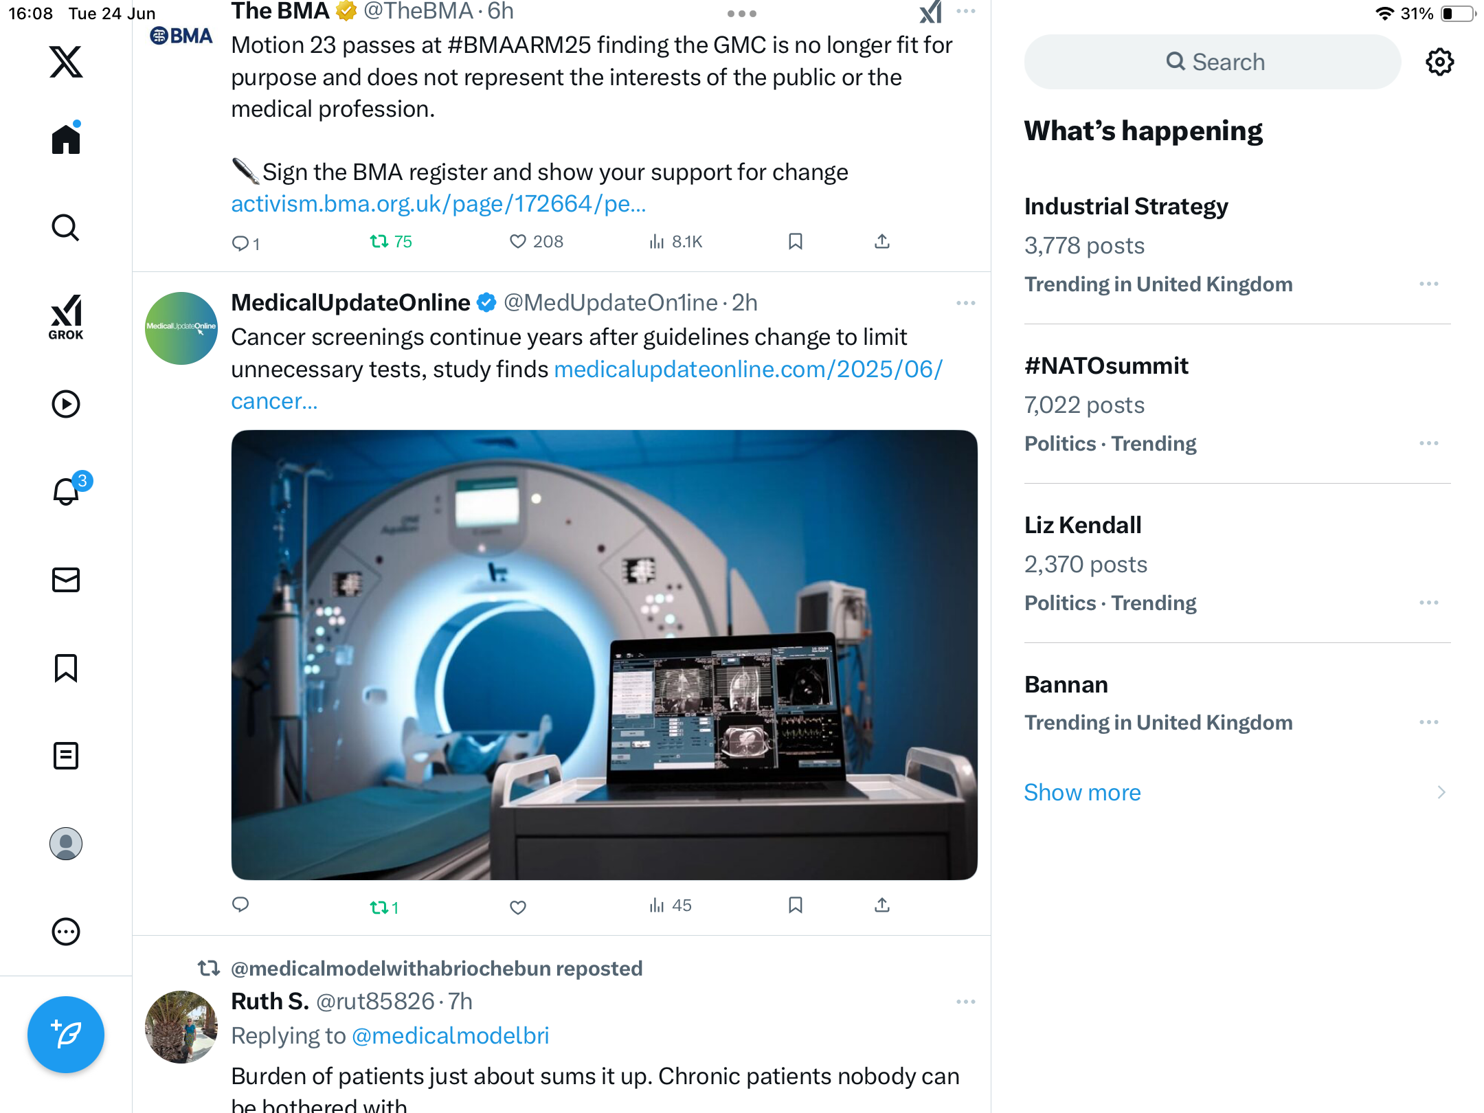Click Show more trends
1484x1113 pixels.
[1082, 792]
